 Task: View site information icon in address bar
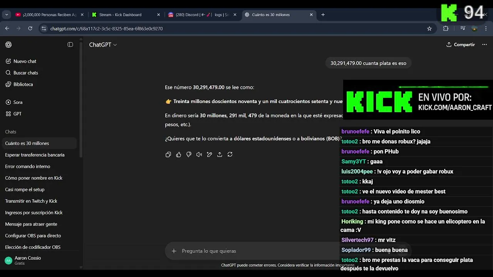[44, 28]
